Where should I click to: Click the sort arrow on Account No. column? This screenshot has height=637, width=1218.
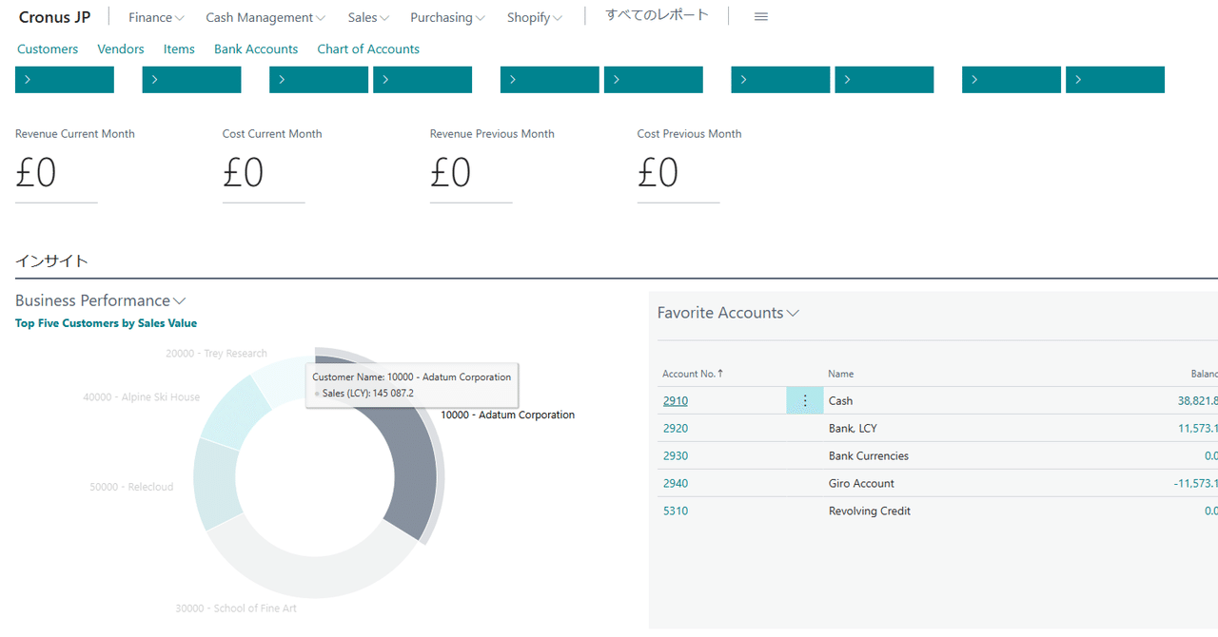(x=719, y=374)
